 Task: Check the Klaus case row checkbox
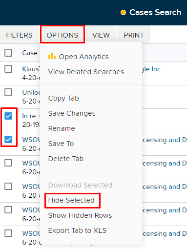coord(8,69)
